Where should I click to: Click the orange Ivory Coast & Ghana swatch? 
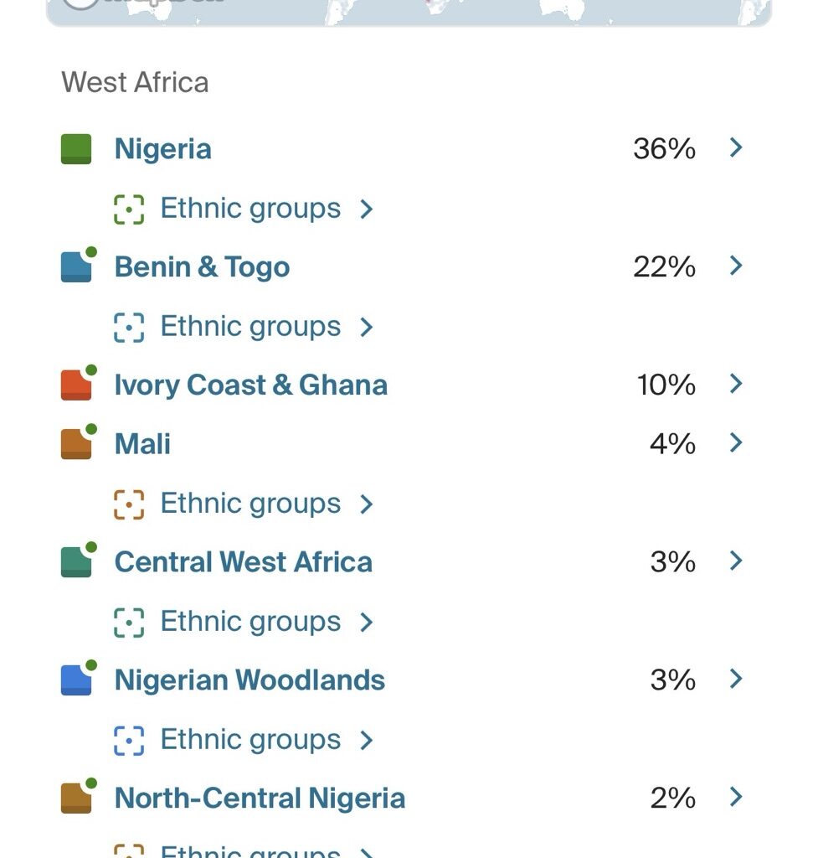pos(76,385)
